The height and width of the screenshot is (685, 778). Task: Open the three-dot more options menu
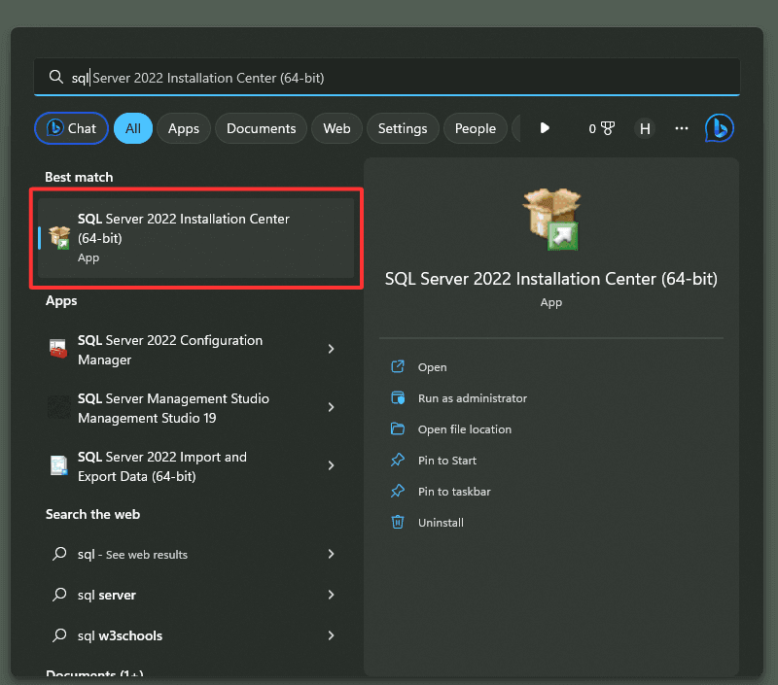click(682, 128)
